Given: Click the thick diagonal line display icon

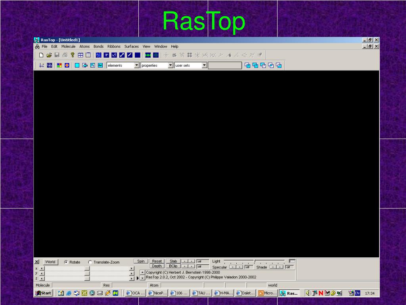Looking at the screenshot, I should [130, 55].
